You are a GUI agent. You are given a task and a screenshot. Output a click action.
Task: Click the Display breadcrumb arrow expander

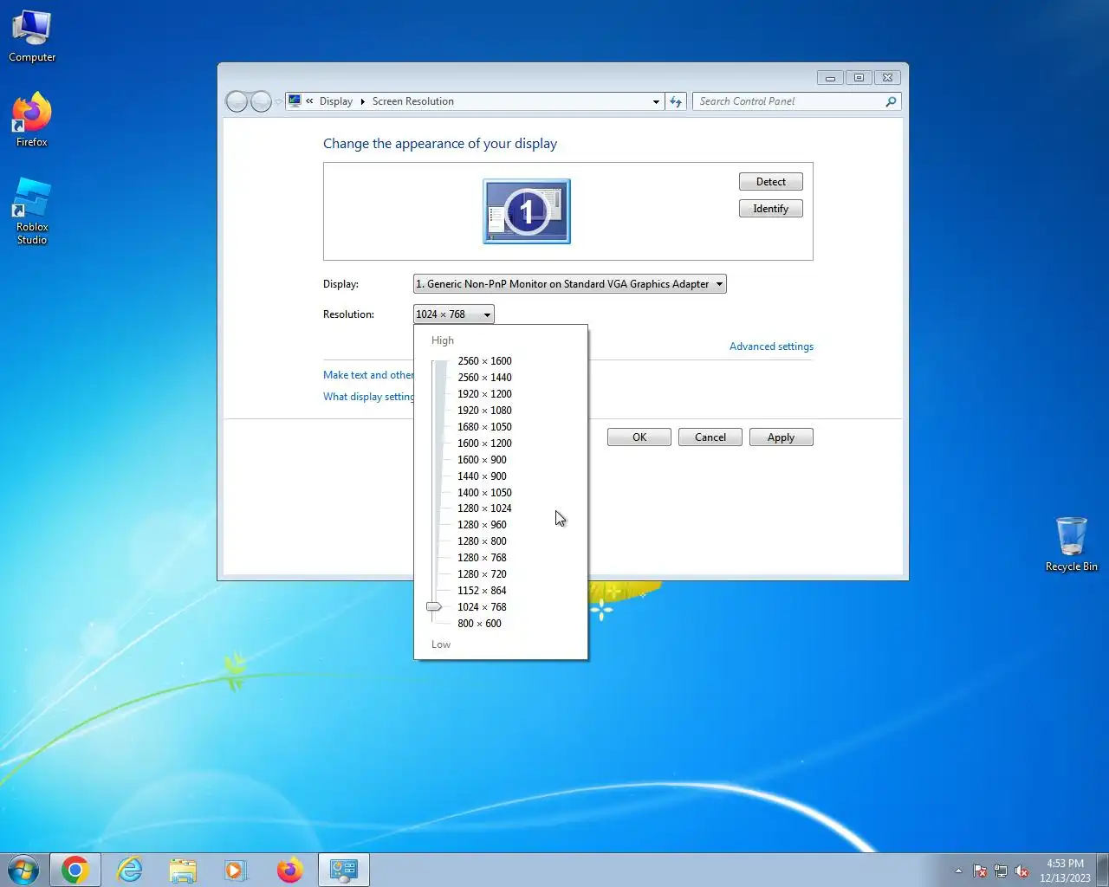362,101
